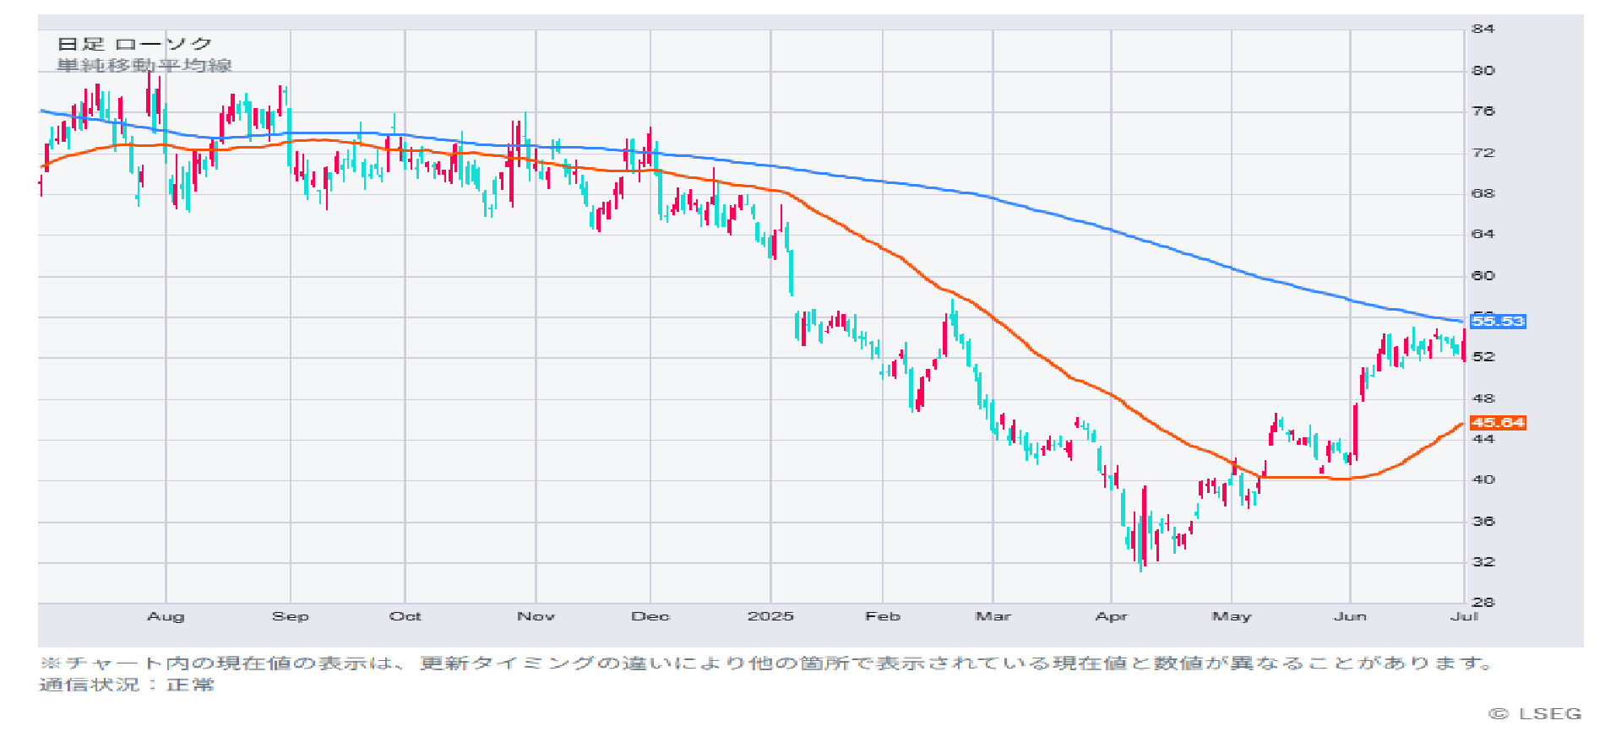1616x742 pixels.
Task: Select the 単純移動平均線 legend text
Action: (x=144, y=65)
